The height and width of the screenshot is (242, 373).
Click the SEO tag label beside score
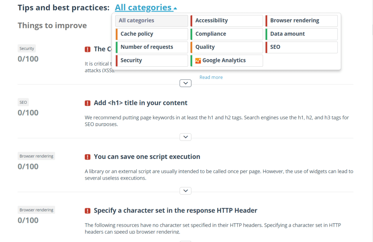(23, 102)
